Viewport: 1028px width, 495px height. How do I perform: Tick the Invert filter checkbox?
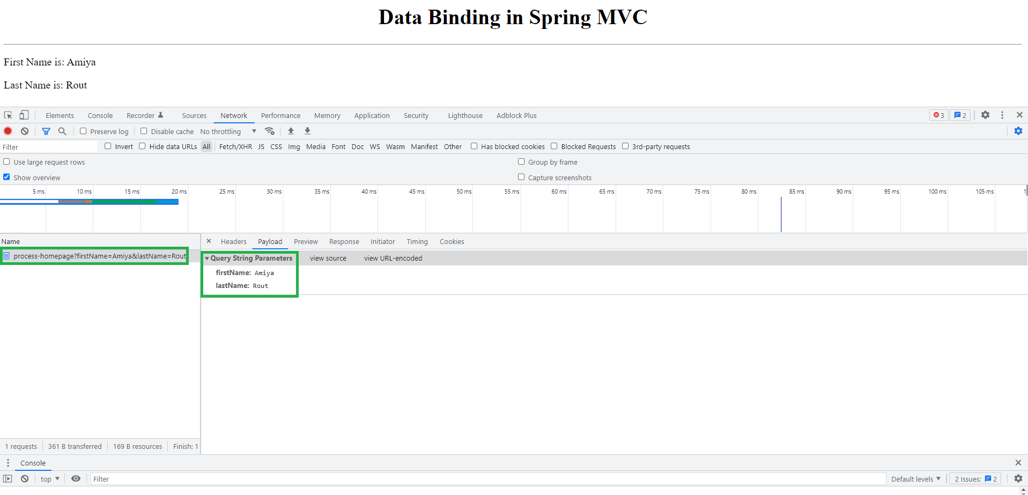(108, 146)
